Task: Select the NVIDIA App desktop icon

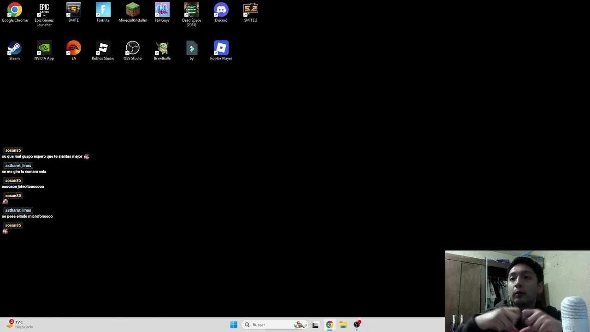Action: (44, 51)
